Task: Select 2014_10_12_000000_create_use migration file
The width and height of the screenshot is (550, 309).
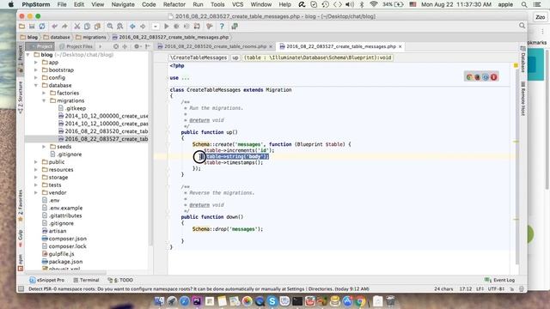Action: point(107,116)
